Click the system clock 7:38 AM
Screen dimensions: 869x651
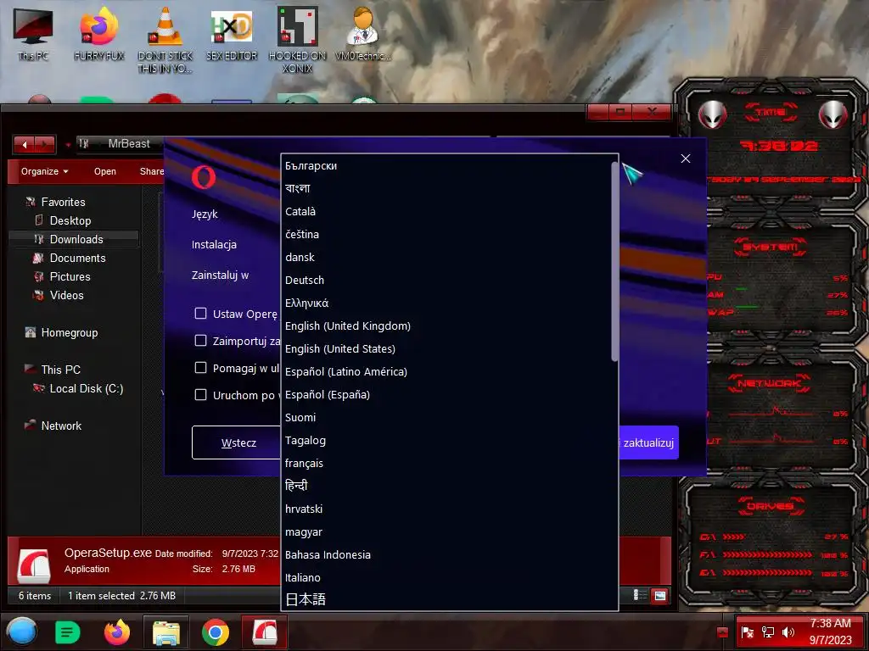coord(830,623)
